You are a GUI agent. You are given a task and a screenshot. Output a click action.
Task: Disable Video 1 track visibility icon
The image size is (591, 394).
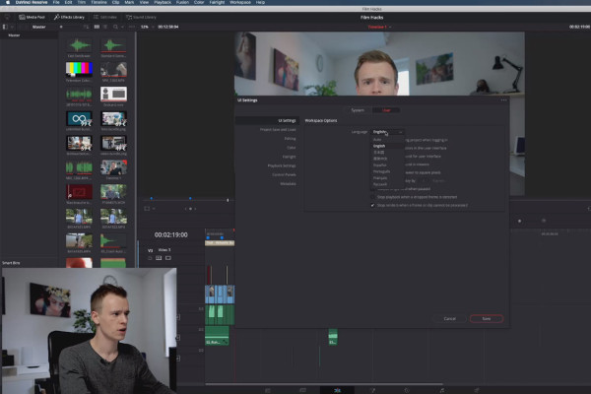[x=168, y=258]
